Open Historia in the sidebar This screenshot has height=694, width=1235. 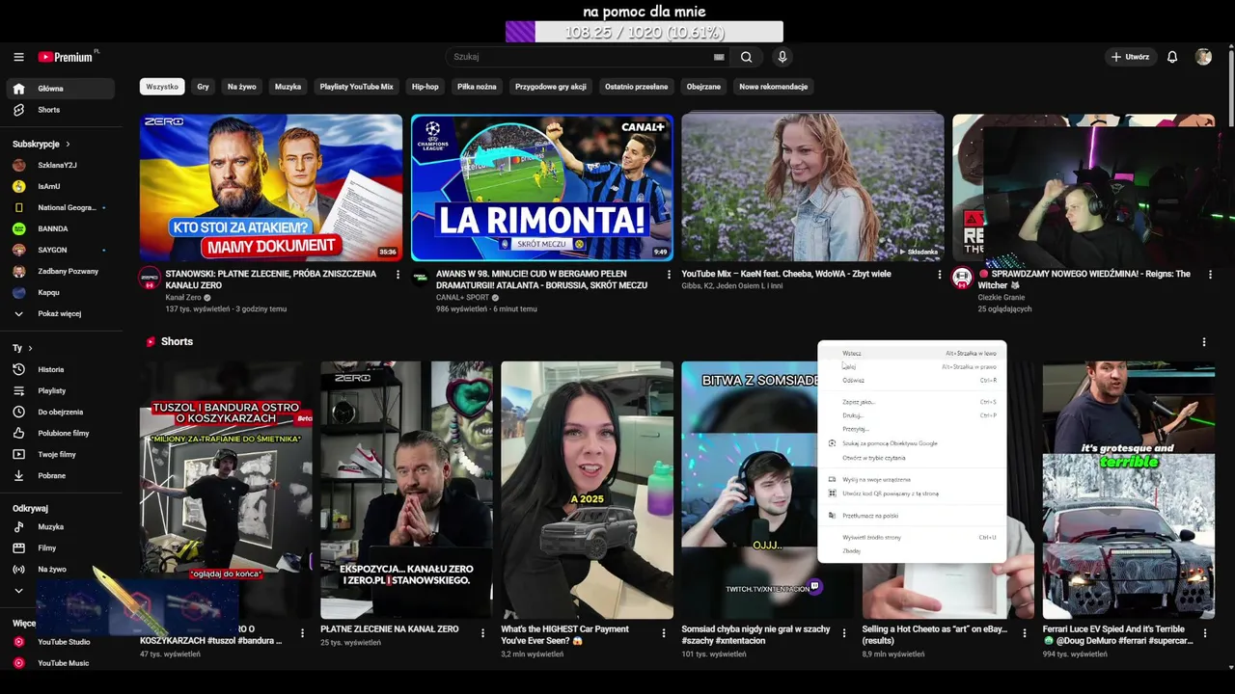click(x=60, y=369)
